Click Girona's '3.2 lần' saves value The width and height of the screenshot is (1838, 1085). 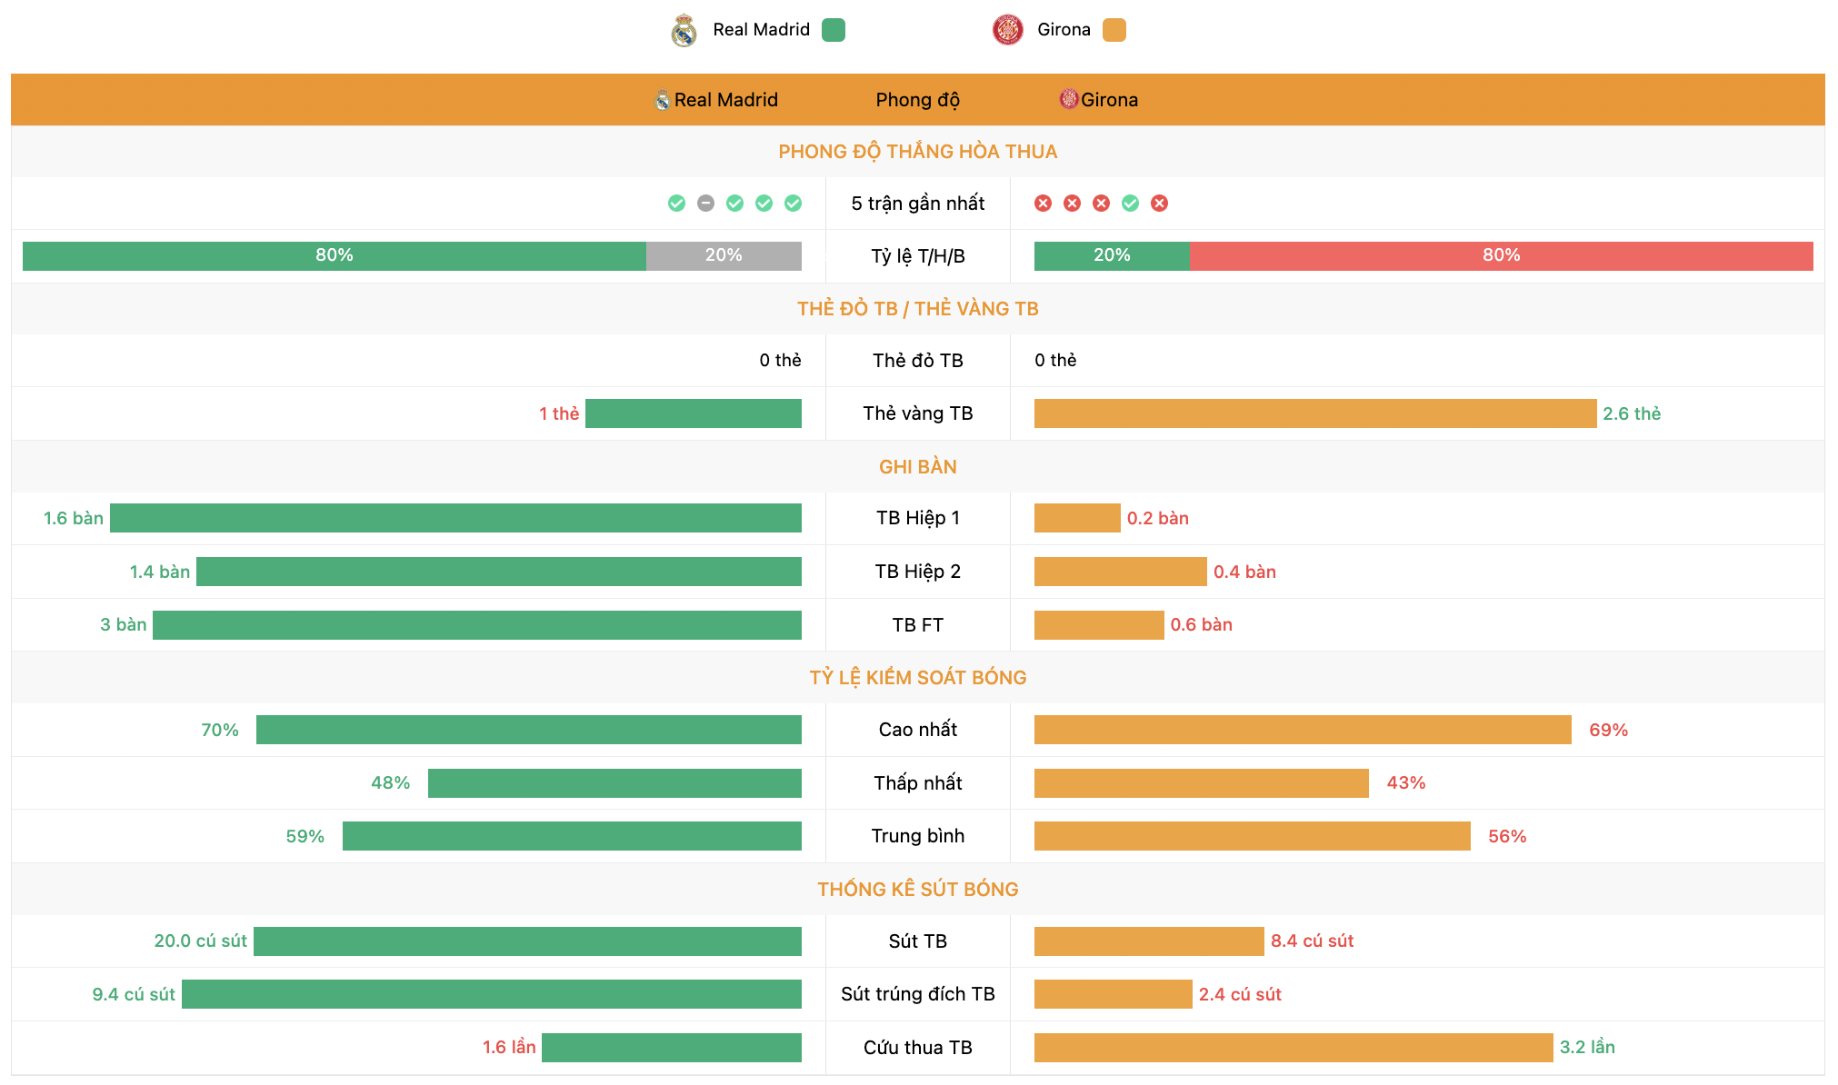(1587, 1047)
